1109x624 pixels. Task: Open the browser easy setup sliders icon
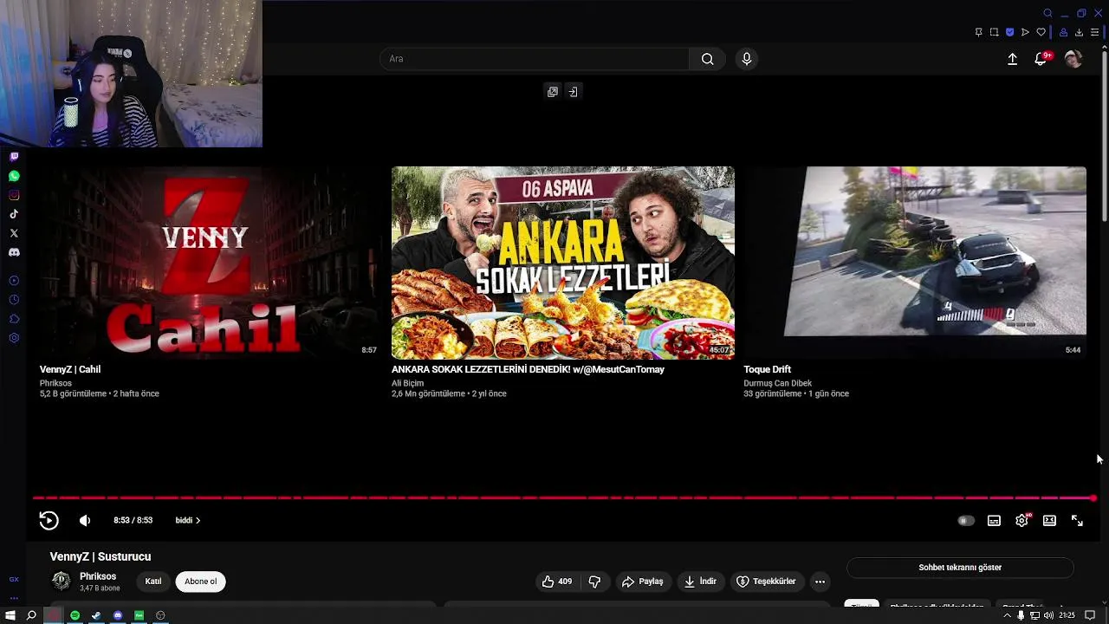[x=1094, y=32]
